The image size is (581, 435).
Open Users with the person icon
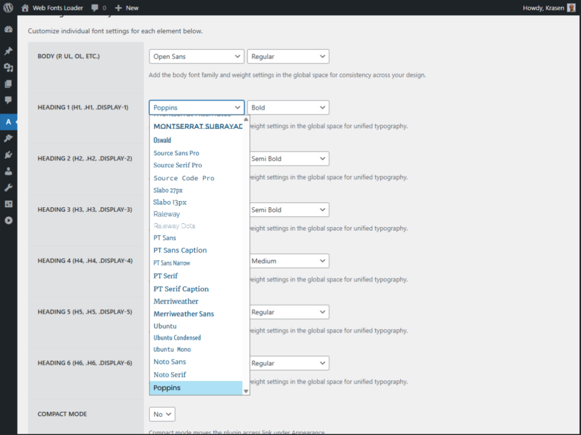pos(8,169)
